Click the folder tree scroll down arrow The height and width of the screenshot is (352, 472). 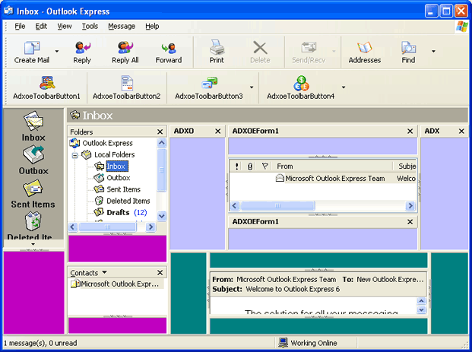162,216
